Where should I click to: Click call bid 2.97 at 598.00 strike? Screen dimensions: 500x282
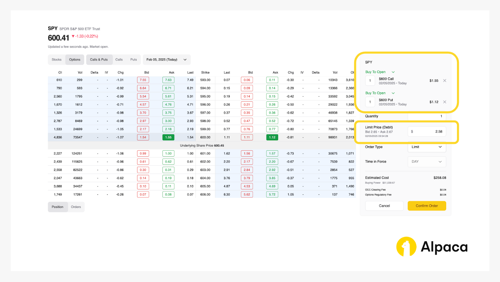(x=143, y=121)
